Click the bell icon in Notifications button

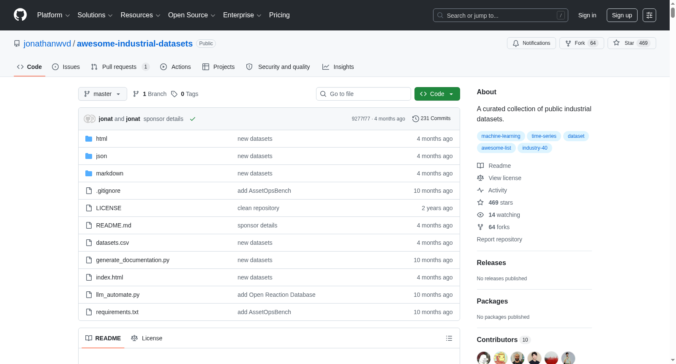(x=516, y=43)
